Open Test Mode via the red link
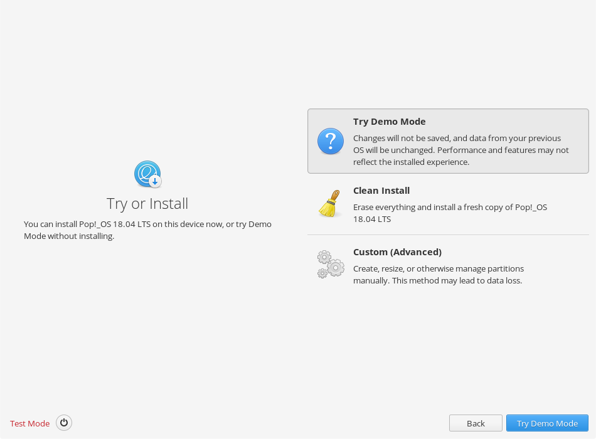The width and height of the screenshot is (596, 439). click(29, 423)
